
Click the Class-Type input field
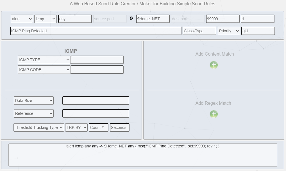point(199,31)
